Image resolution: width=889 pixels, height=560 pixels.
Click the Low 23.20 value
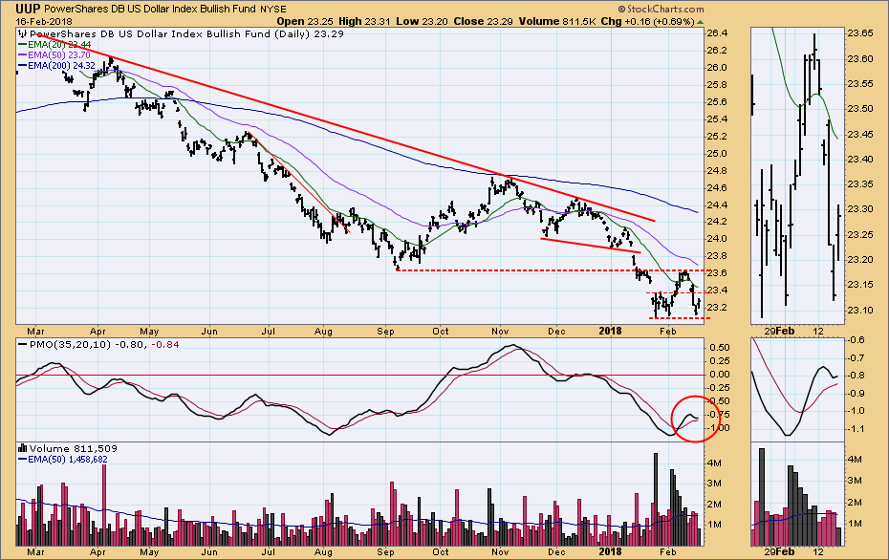click(423, 22)
